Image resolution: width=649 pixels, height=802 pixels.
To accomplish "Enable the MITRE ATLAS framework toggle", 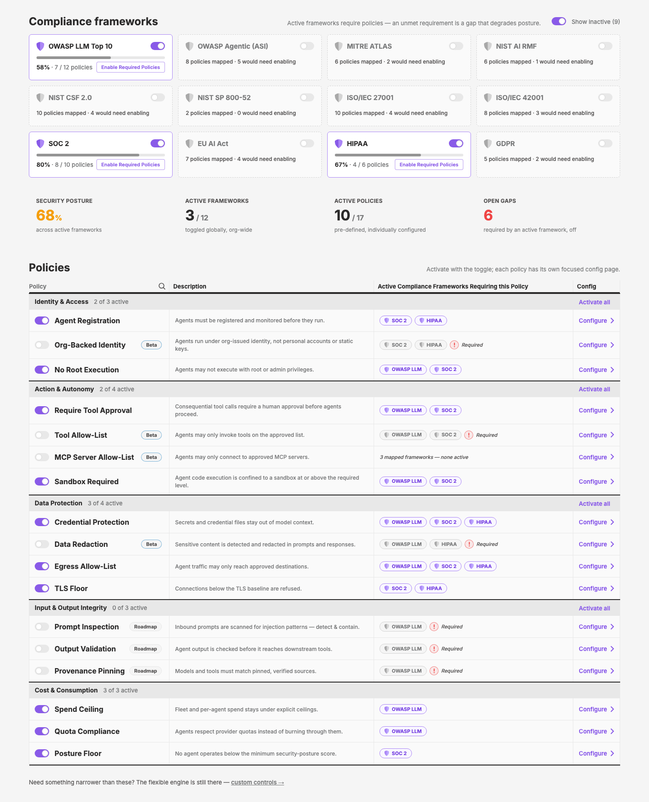I will tap(456, 46).
